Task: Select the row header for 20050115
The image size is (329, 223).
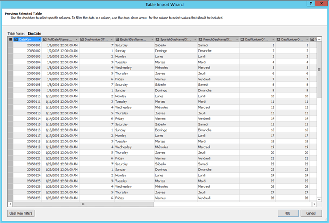Action: (11, 124)
